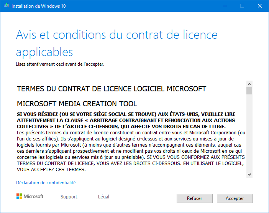Image resolution: width=269 pixels, height=213 pixels.
Task: Click the line 'VOUS ACCEPTEZ CES TERMES.'
Action: pos(51,170)
